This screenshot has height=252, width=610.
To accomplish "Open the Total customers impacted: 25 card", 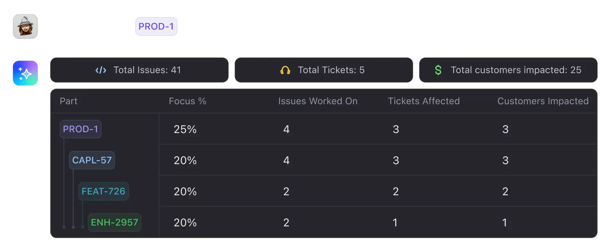I will click(x=508, y=70).
